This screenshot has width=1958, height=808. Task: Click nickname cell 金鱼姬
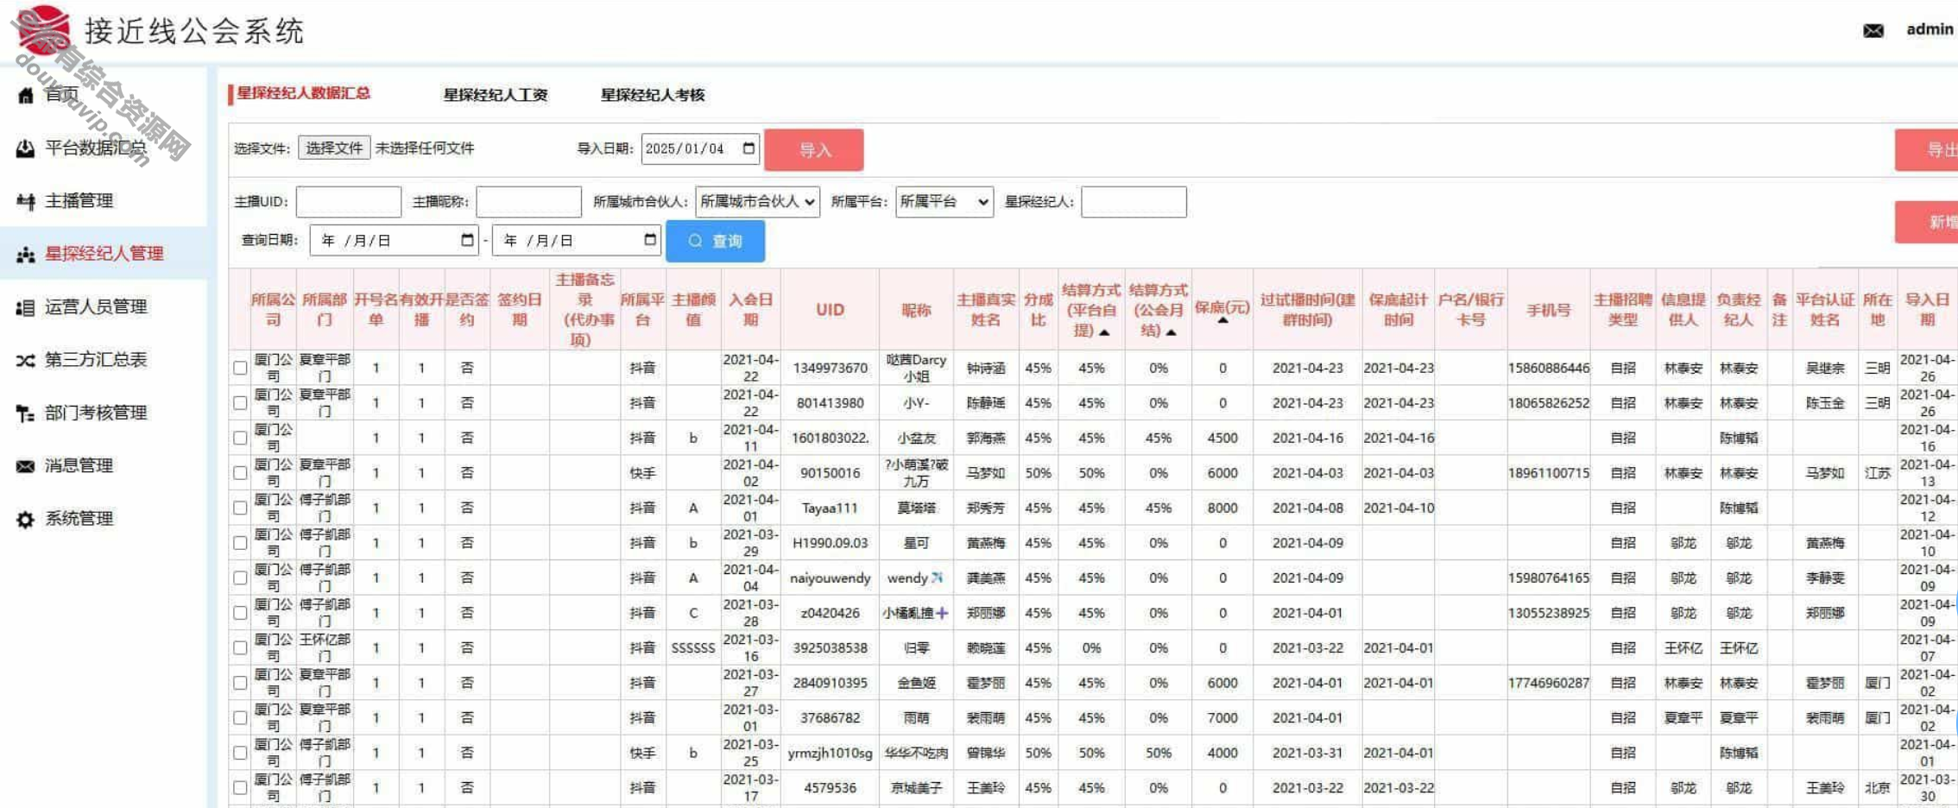click(x=916, y=683)
